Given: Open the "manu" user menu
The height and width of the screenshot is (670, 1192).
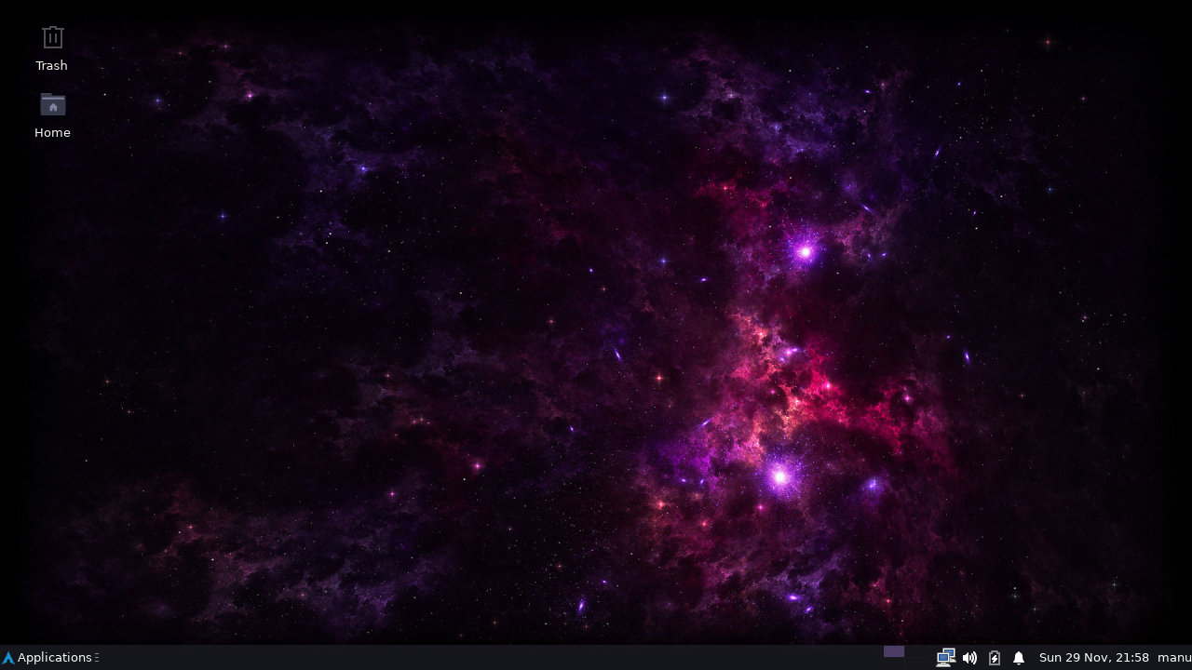Looking at the screenshot, I should pos(1173,658).
